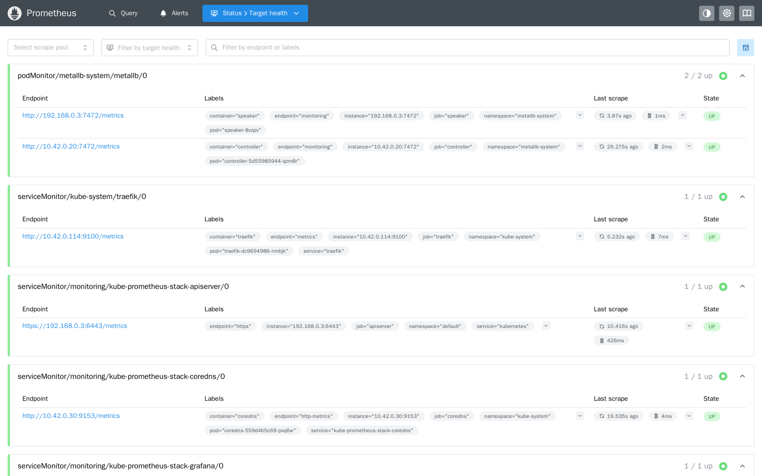
Task: Click the green health ring for coredns pool
Action: pos(723,377)
